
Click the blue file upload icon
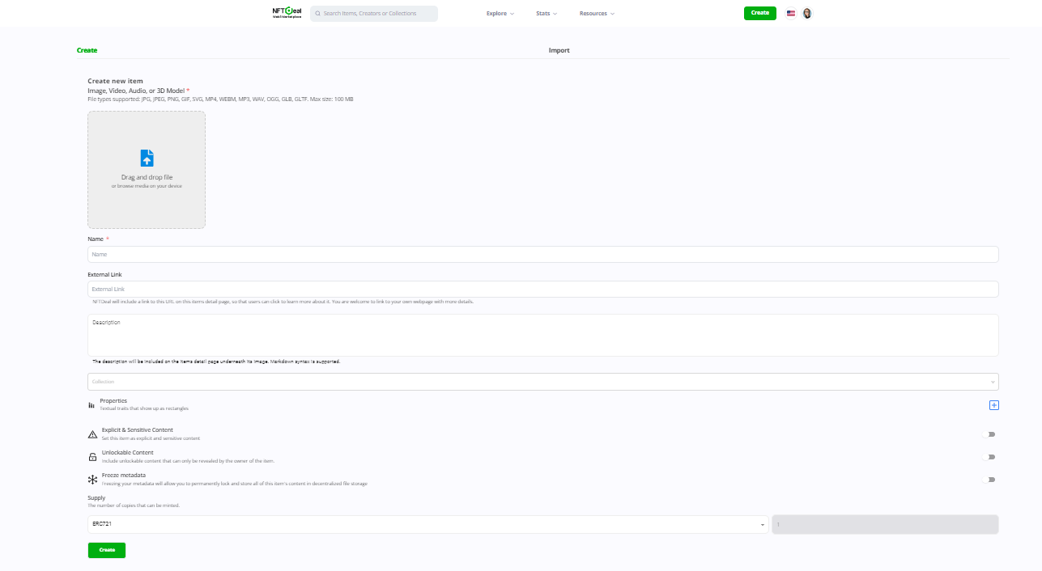click(147, 158)
